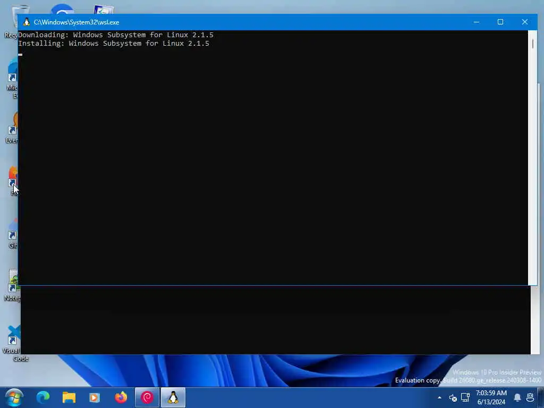Open File Explorer from the taskbar
Screen dimensions: 544x408
point(69,397)
